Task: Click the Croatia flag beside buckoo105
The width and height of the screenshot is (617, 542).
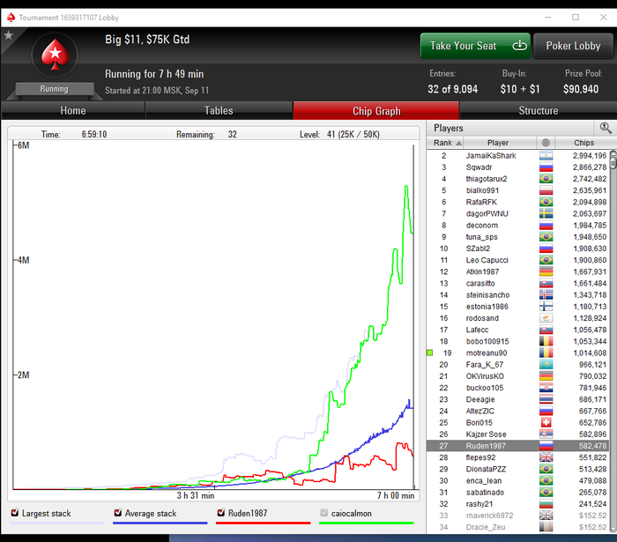Action: (x=546, y=388)
